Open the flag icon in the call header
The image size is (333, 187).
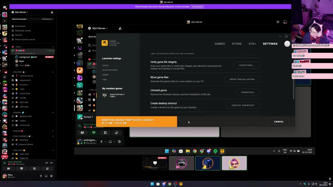278,22
